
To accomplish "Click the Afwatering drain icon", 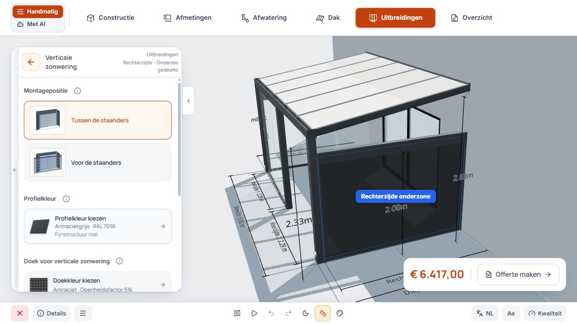I will (245, 18).
